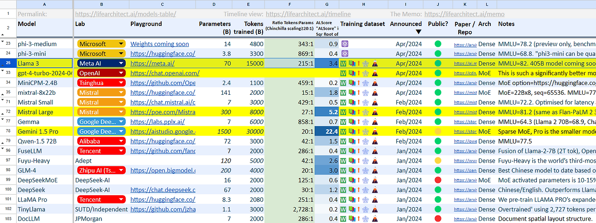
Task: Select column G header
Action: [326, 4]
